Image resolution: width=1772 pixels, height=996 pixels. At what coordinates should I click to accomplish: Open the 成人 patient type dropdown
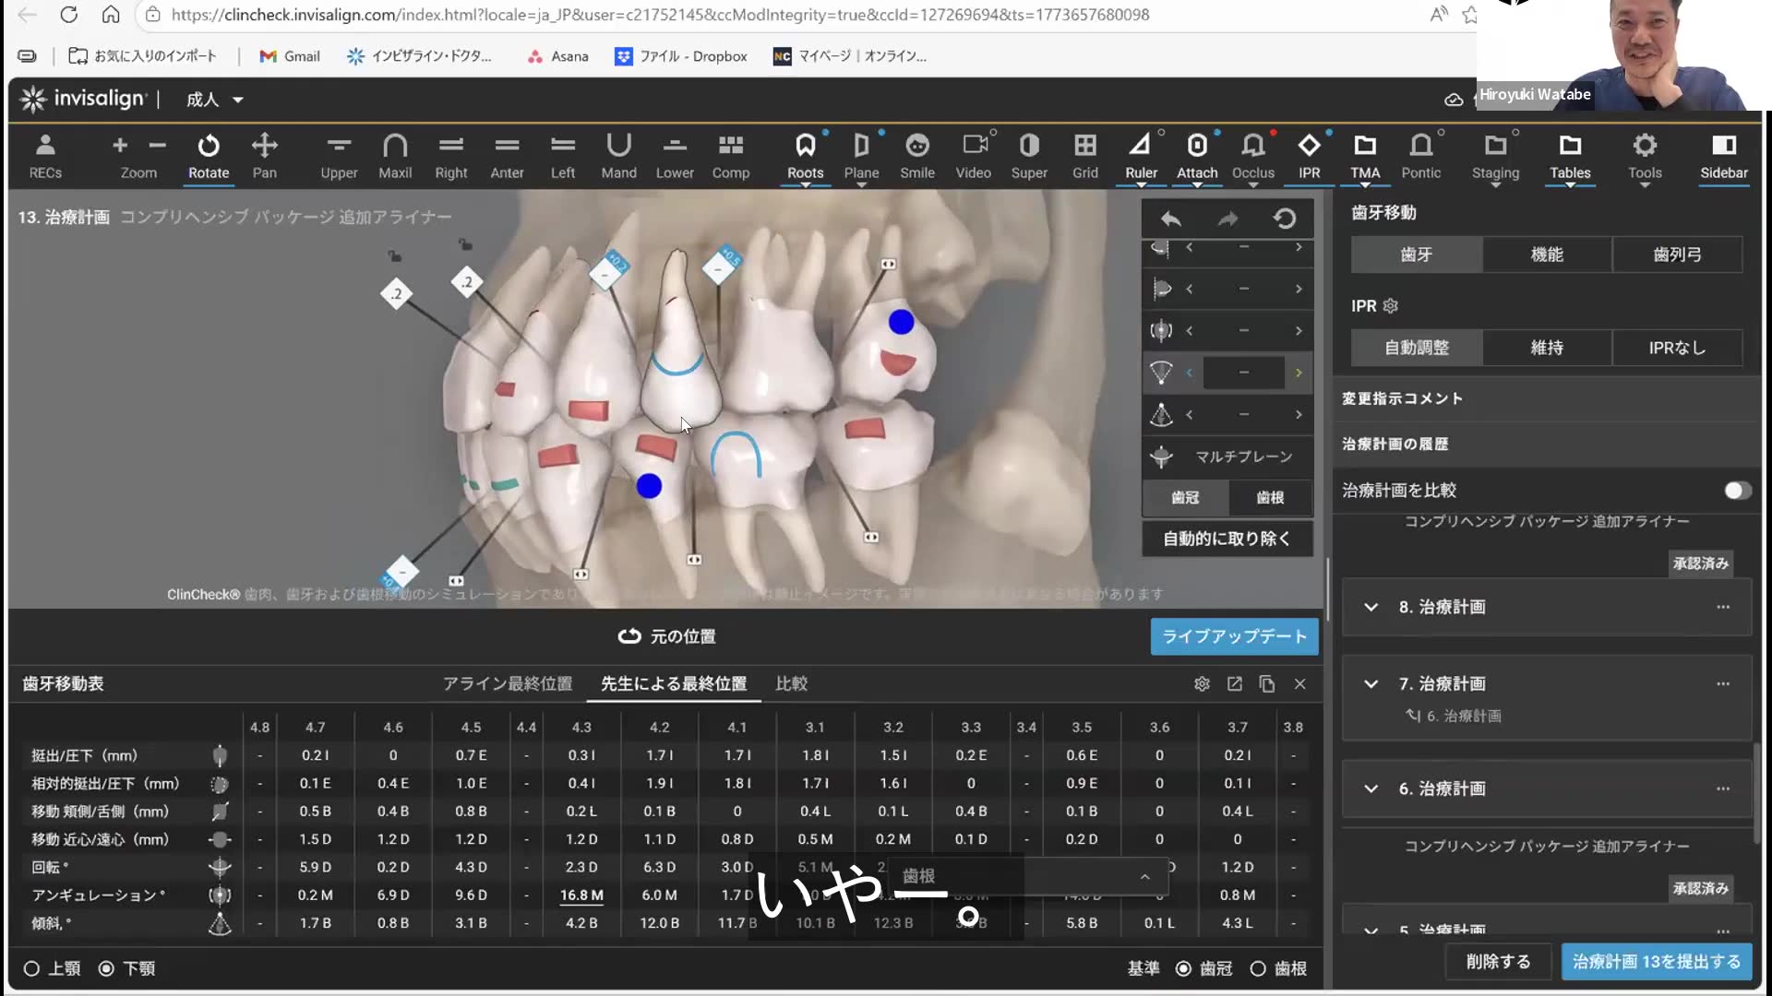(215, 100)
